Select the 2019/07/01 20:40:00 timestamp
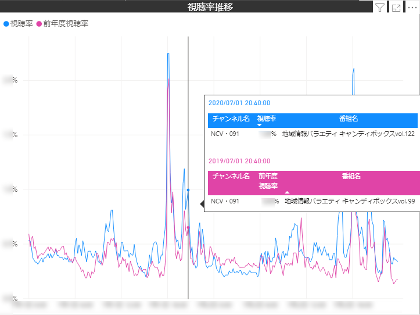Screen dimensions: 420x315 click(x=239, y=161)
